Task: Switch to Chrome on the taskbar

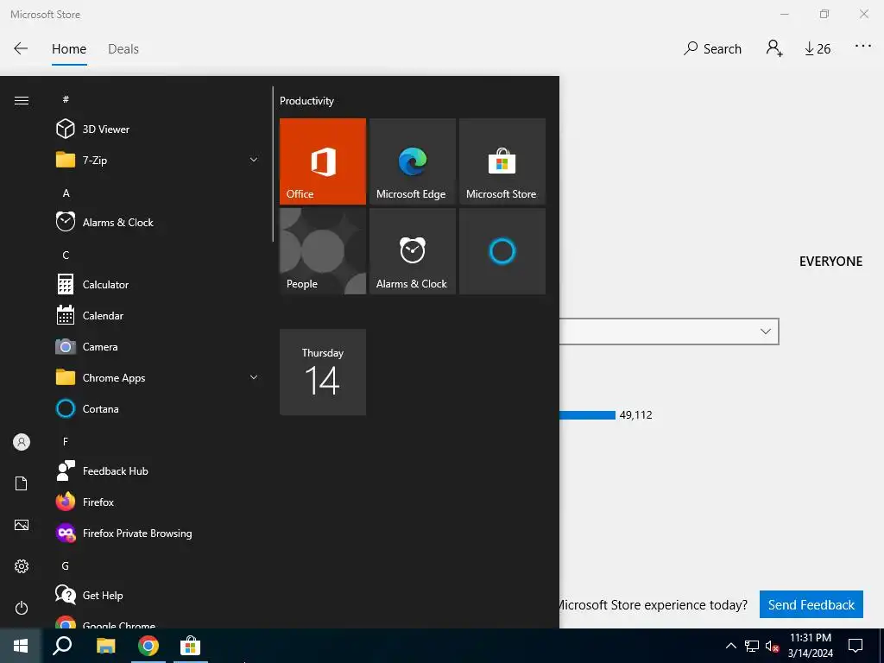Action: click(148, 646)
